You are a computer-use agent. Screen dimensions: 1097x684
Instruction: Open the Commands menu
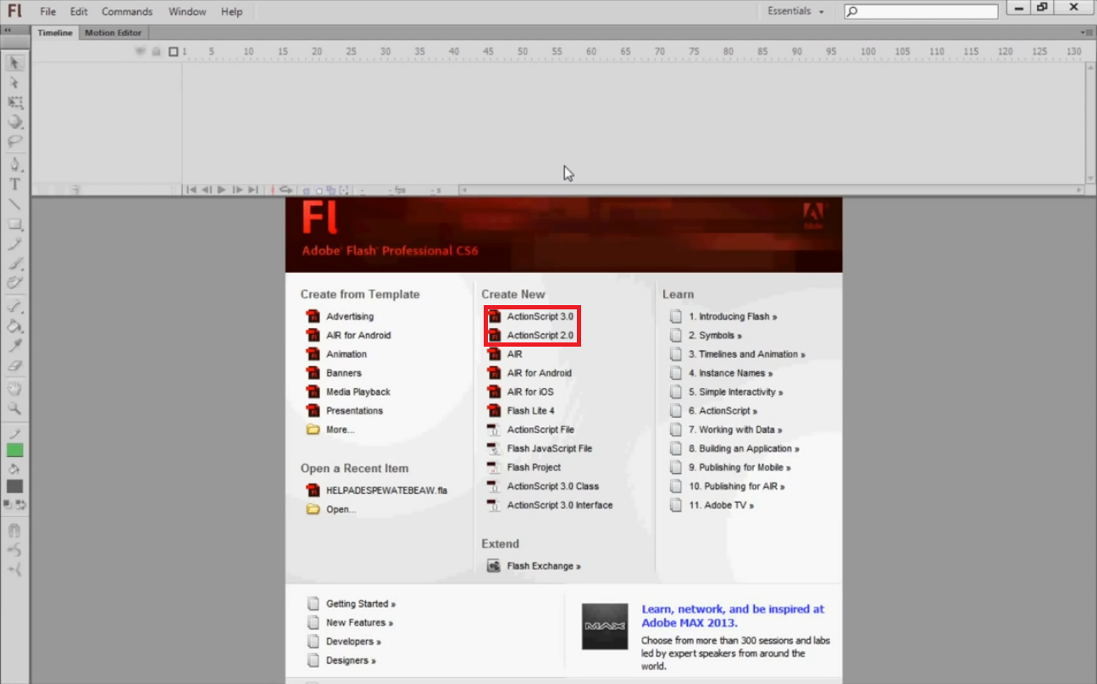126,11
